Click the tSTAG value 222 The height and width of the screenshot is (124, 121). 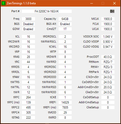click(28, 117)
